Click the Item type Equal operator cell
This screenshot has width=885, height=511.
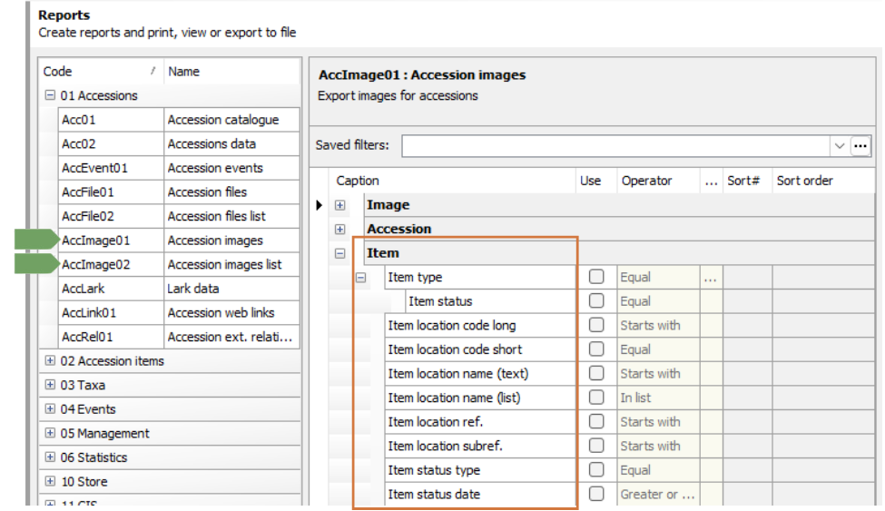(658, 277)
